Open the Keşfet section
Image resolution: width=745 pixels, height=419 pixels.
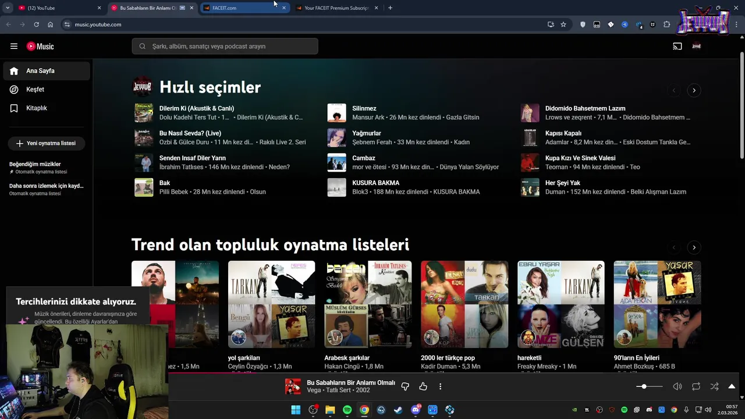[47, 90]
